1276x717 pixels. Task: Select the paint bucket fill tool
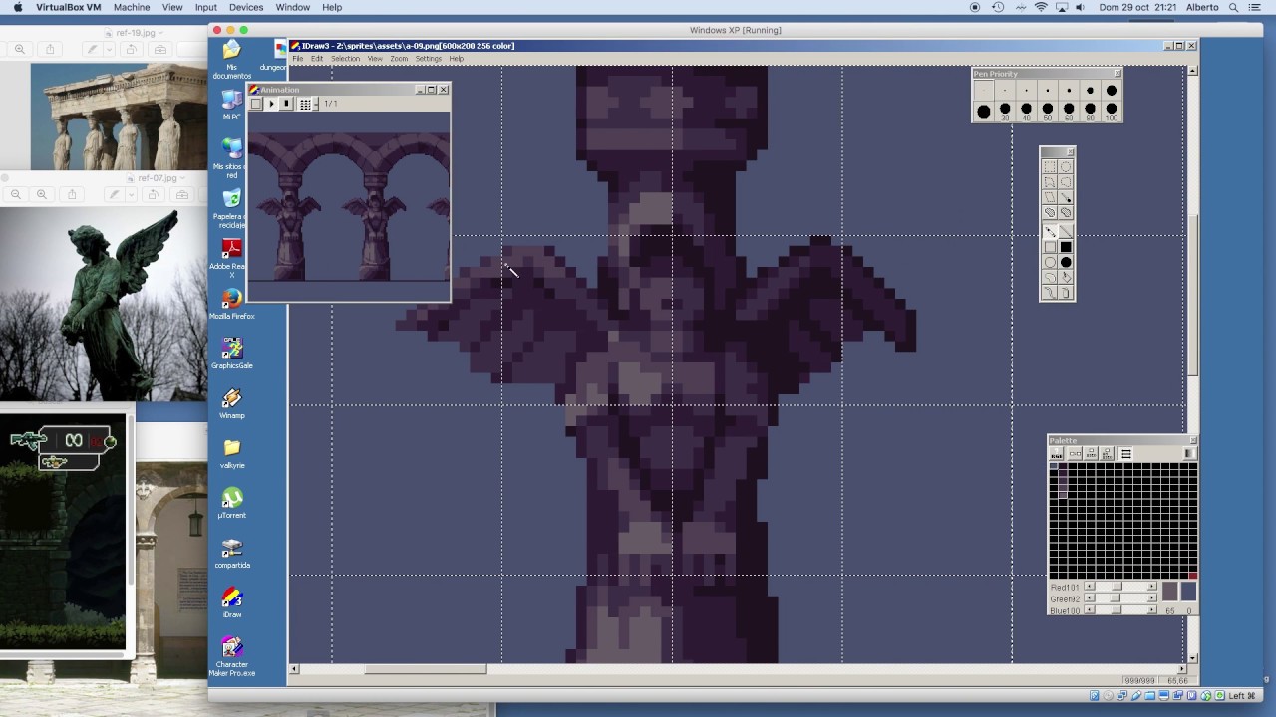1066,277
